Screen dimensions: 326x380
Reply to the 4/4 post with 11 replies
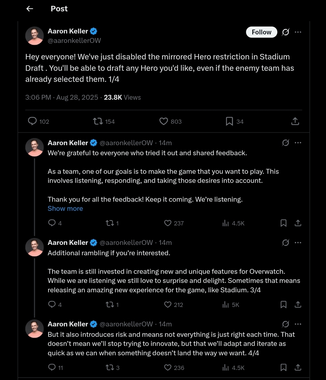(52, 368)
